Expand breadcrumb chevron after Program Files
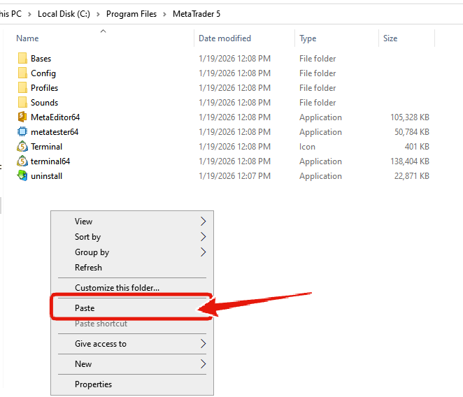This screenshot has height=397, width=463. [x=165, y=14]
